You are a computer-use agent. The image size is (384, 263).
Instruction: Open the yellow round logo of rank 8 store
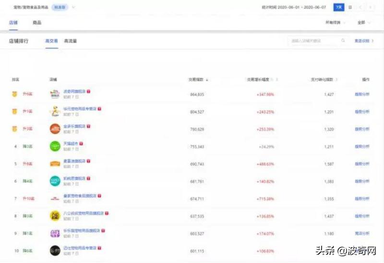click(55, 216)
